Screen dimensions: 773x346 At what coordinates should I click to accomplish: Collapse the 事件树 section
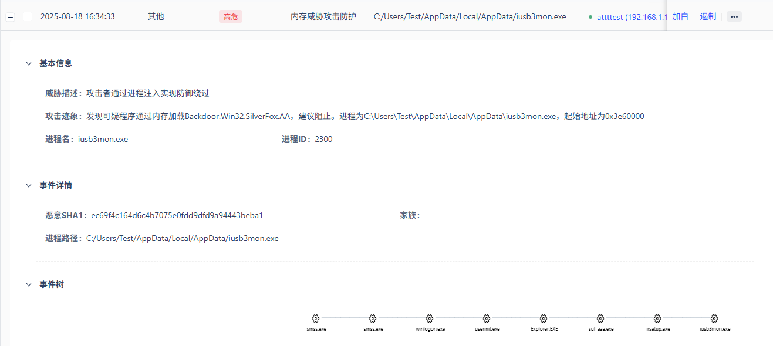(x=29, y=284)
